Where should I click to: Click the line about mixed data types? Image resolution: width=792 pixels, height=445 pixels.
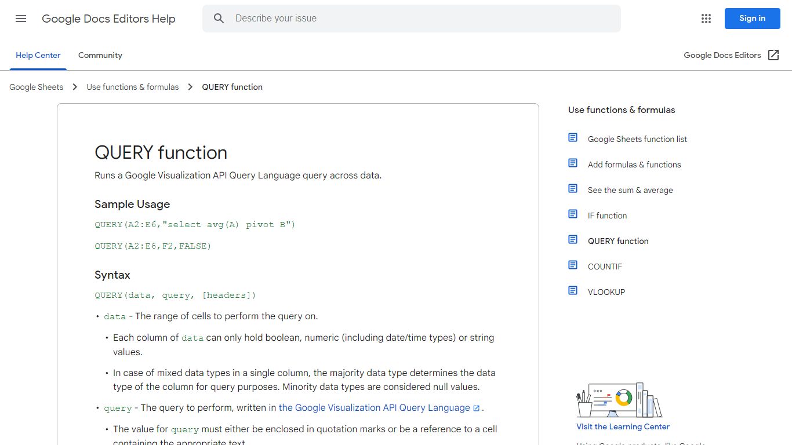pos(304,380)
